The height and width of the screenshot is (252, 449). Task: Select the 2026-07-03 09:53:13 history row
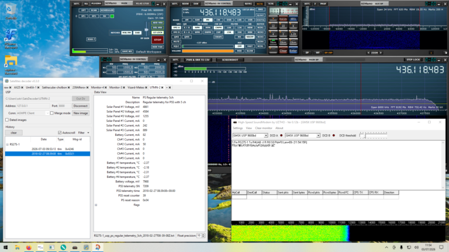[47, 149]
